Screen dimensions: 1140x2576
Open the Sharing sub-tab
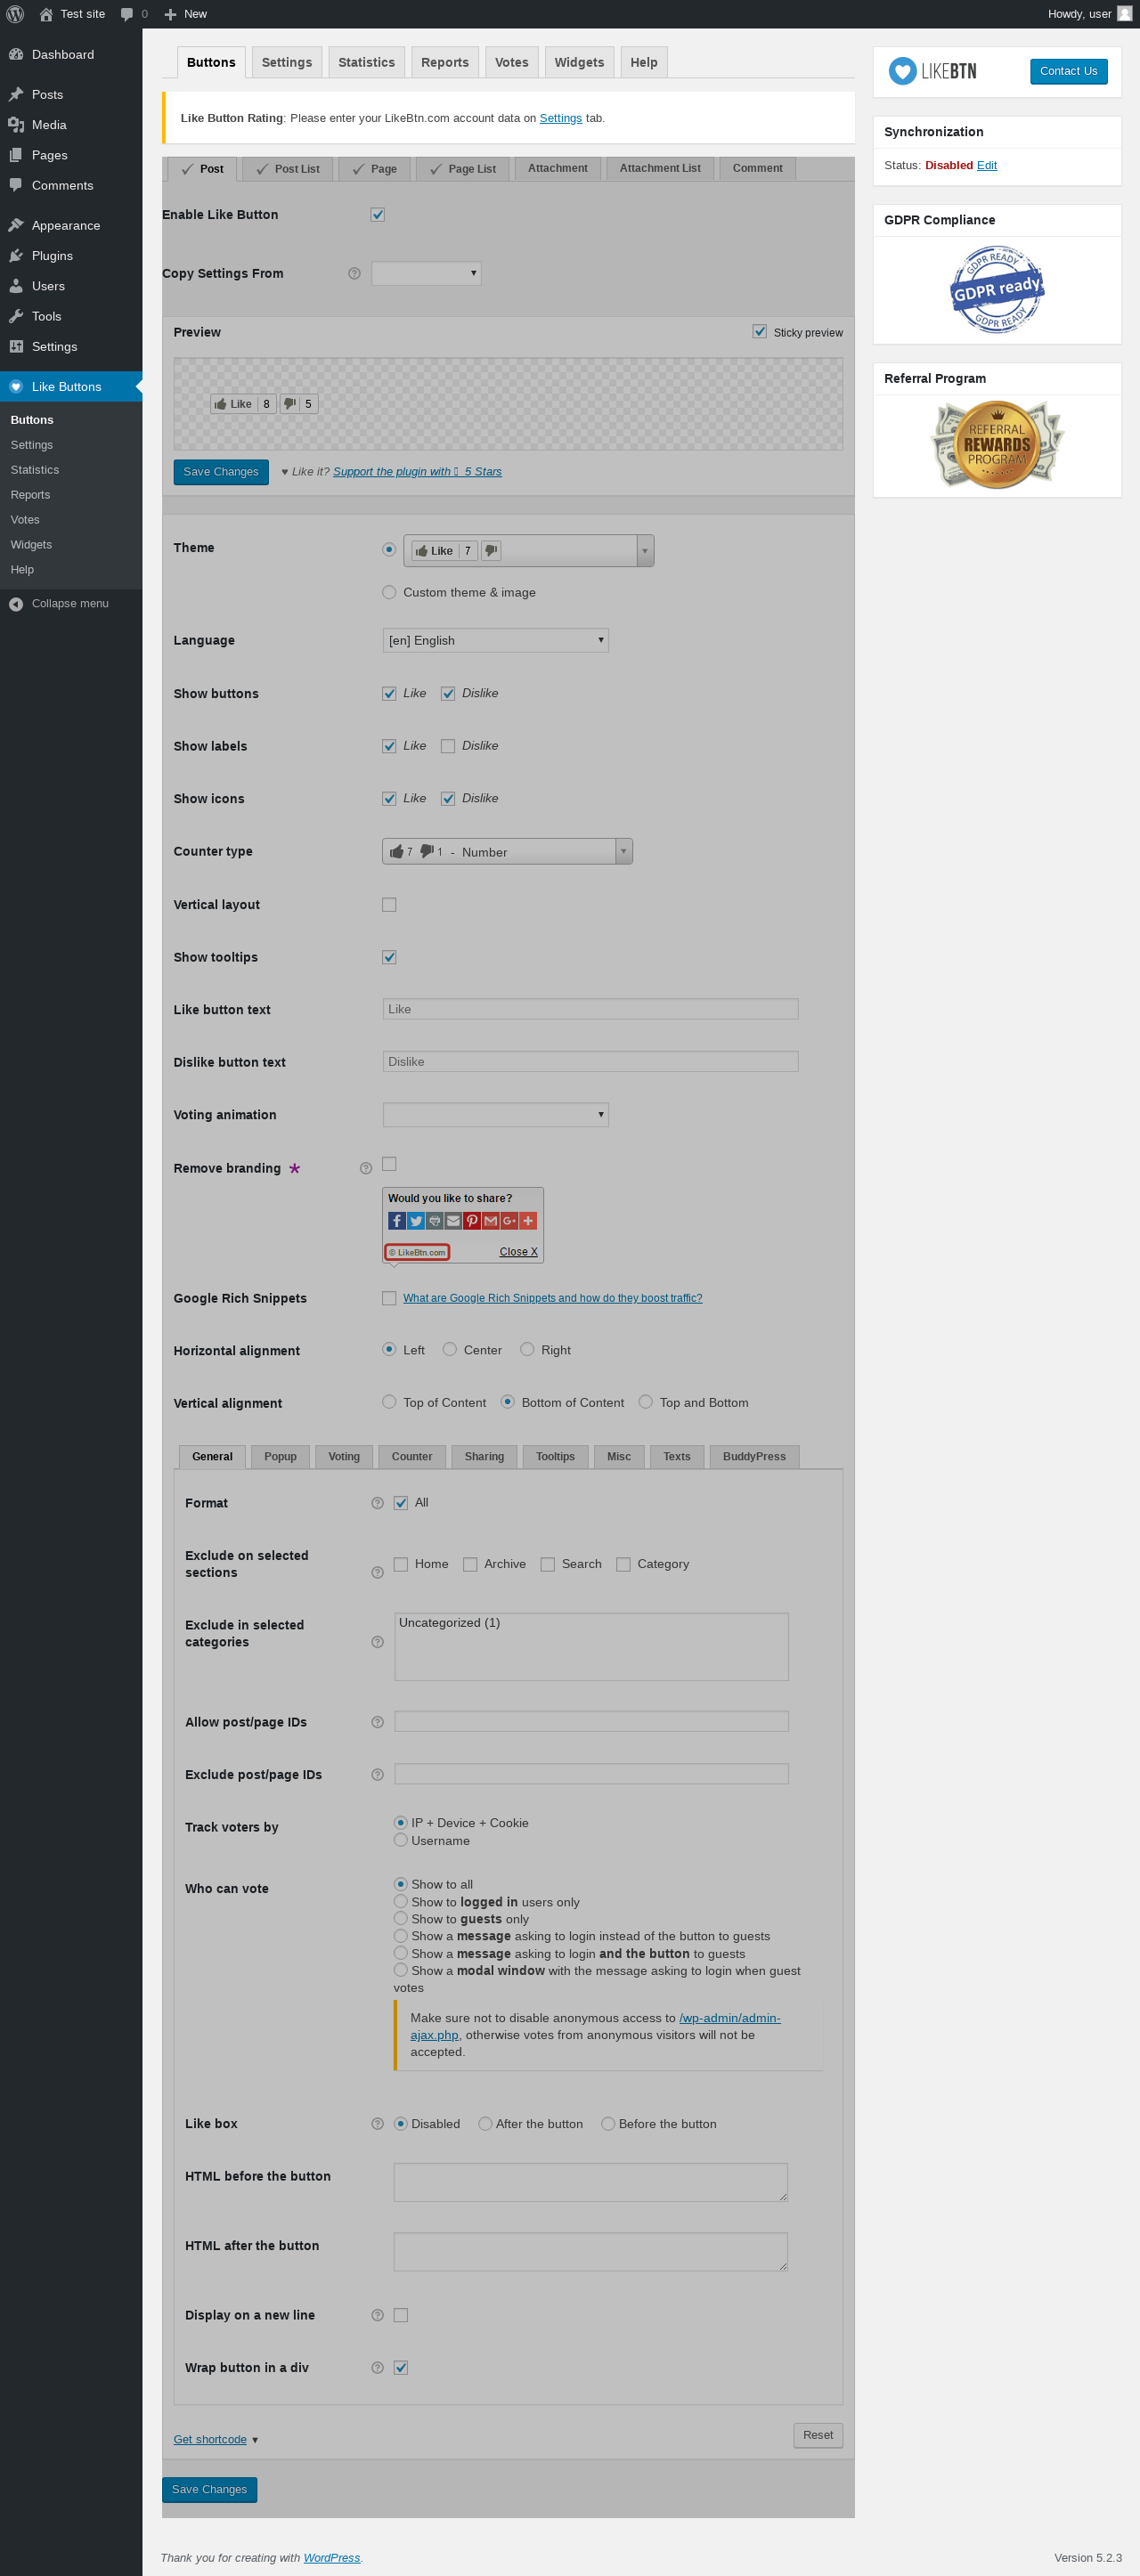(484, 1456)
